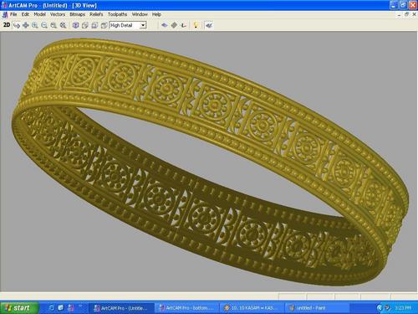Select the pan view cross-arrows tool
The width and height of the screenshot is (418, 314).
tap(26, 25)
